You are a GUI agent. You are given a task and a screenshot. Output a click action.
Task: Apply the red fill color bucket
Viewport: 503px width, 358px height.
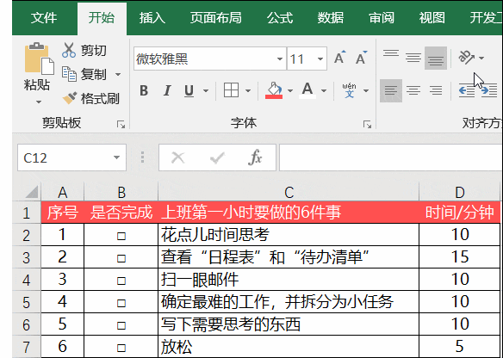point(274,90)
